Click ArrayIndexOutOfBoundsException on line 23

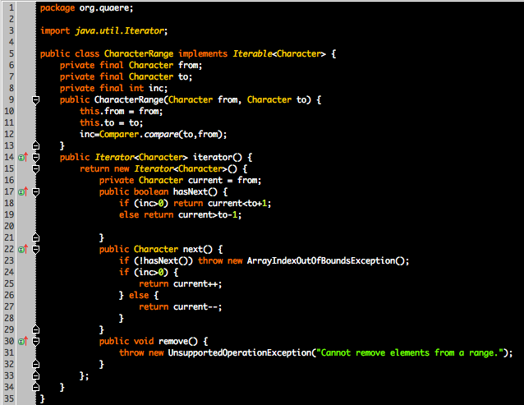[321, 260]
